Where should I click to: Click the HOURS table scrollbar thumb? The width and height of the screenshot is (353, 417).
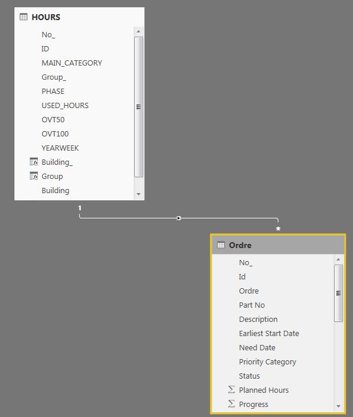click(138, 107)
